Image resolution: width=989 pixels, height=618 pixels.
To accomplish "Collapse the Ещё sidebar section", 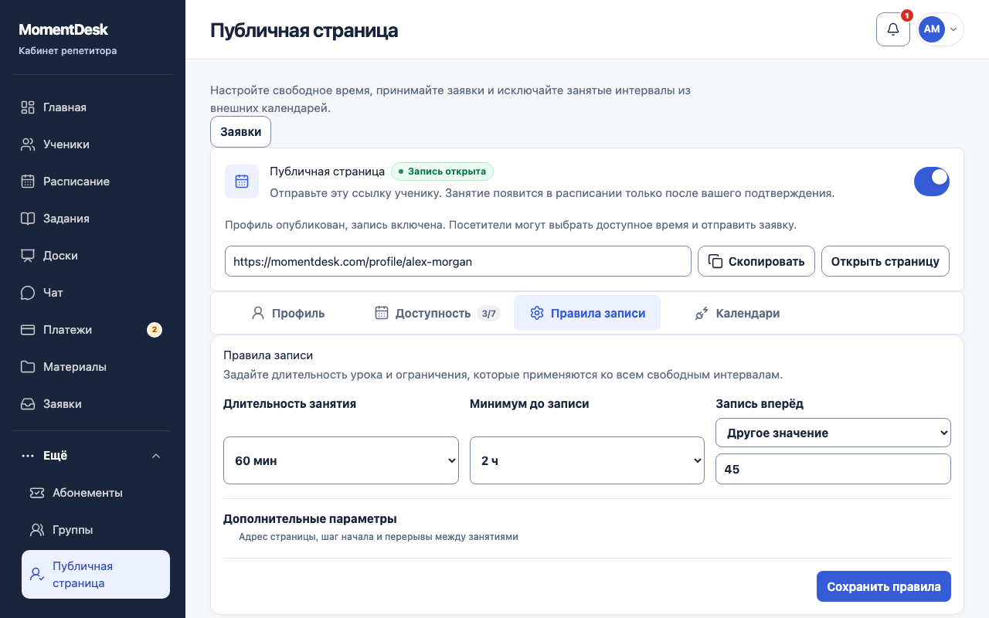I will point(93,456).
